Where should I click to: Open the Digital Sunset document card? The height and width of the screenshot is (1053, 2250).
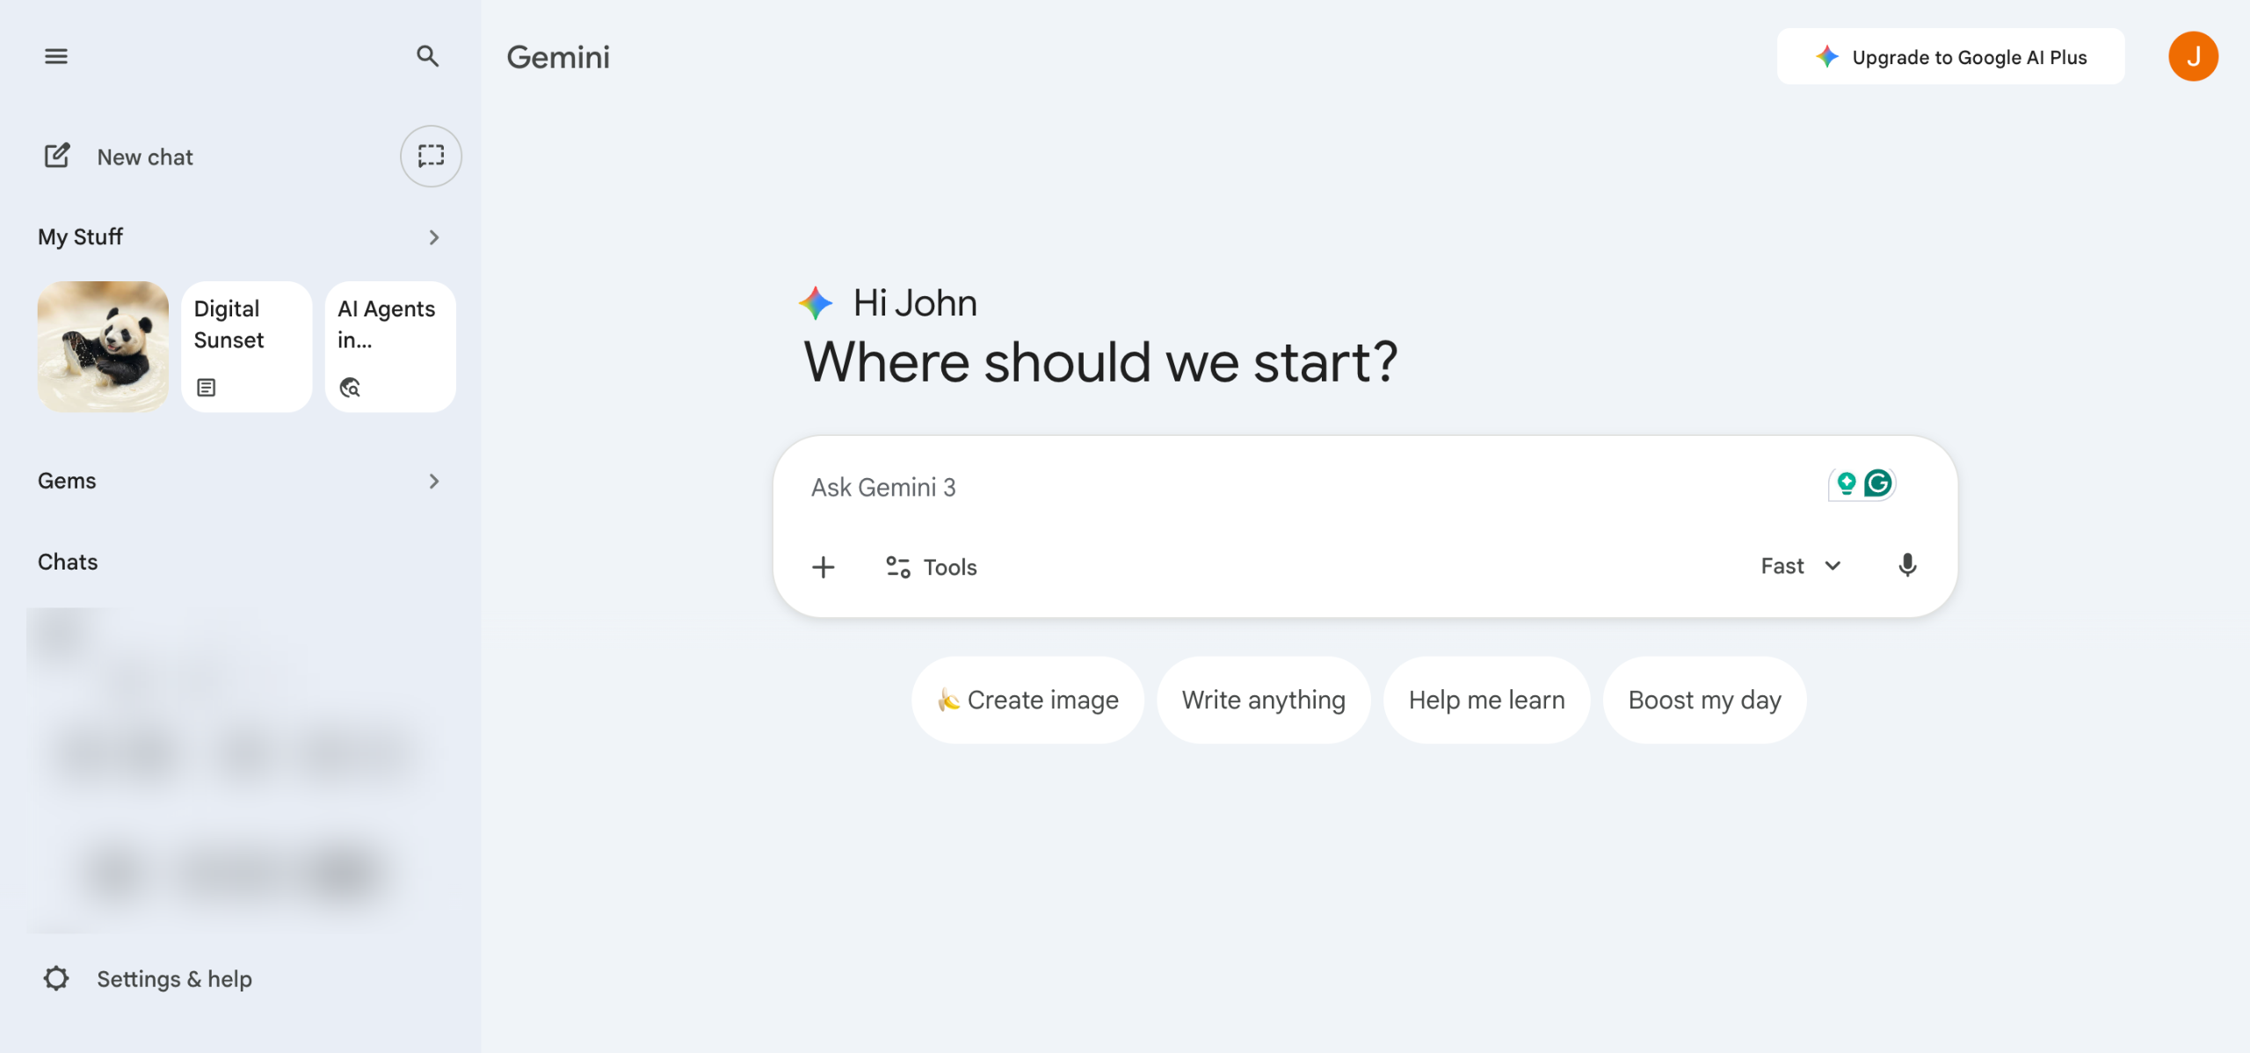[246, 346]
